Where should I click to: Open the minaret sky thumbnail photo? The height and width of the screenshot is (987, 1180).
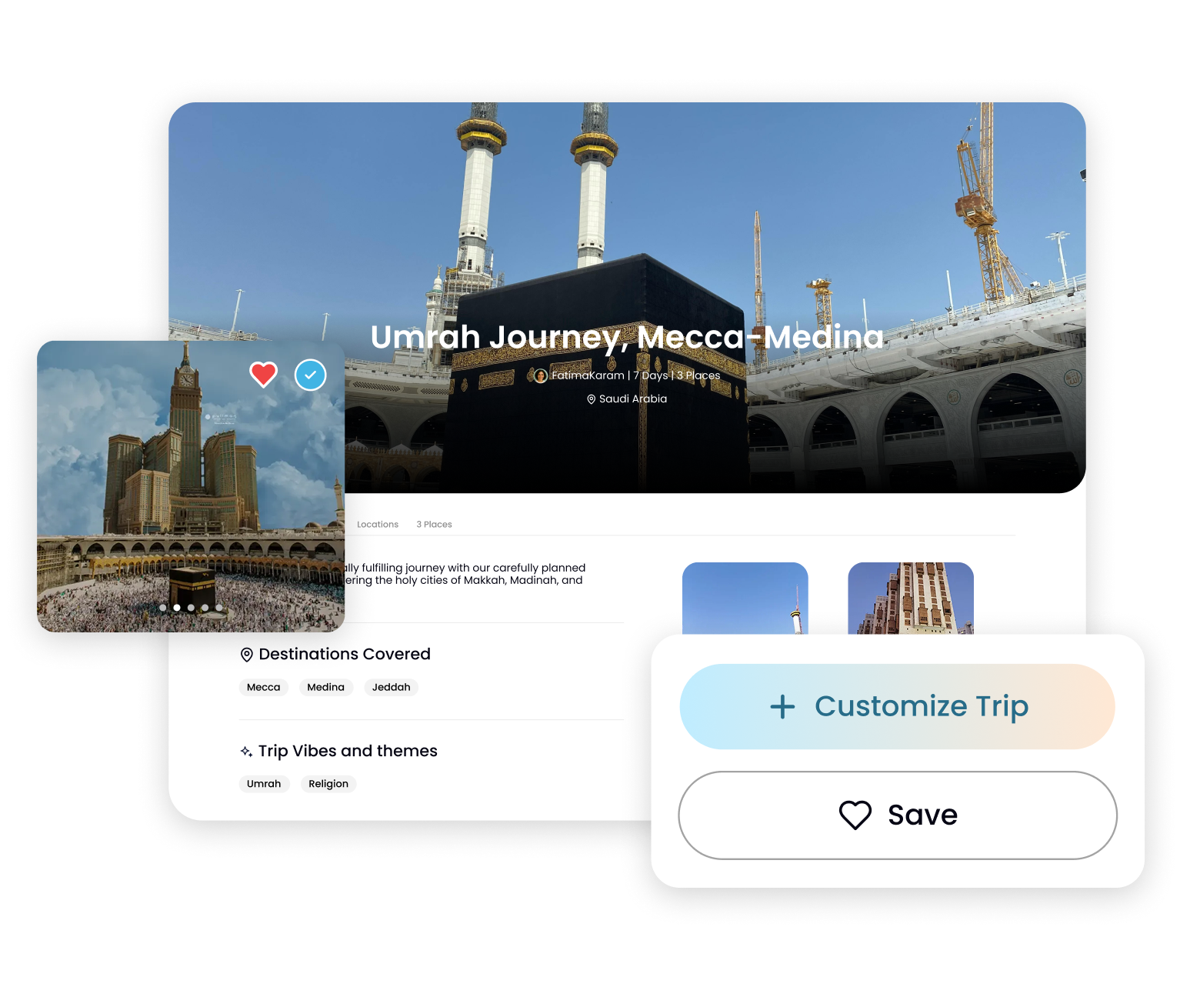(x=745, y=599)
